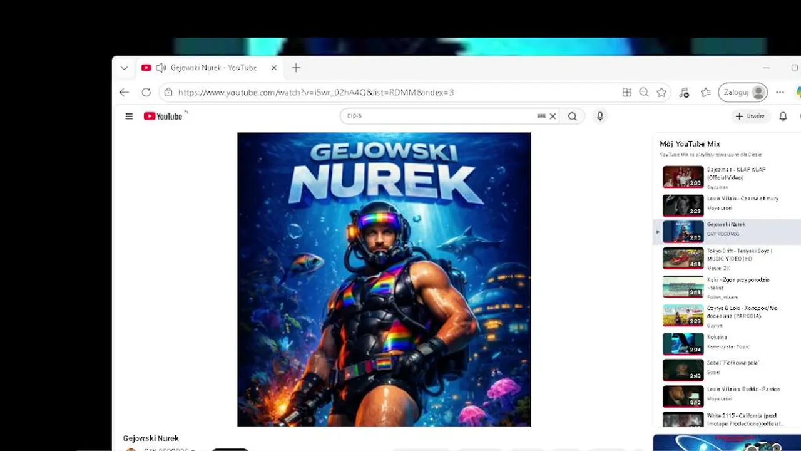Open the on-screen keyboard icon in search
This screenshot has width=801, height=451.
pyautogui.click(x=541, y=116)
